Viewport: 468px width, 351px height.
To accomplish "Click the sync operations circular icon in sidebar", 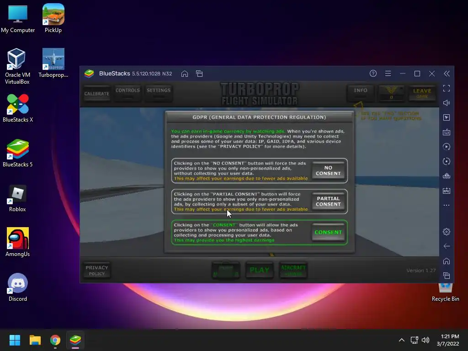I will [447, 161].
